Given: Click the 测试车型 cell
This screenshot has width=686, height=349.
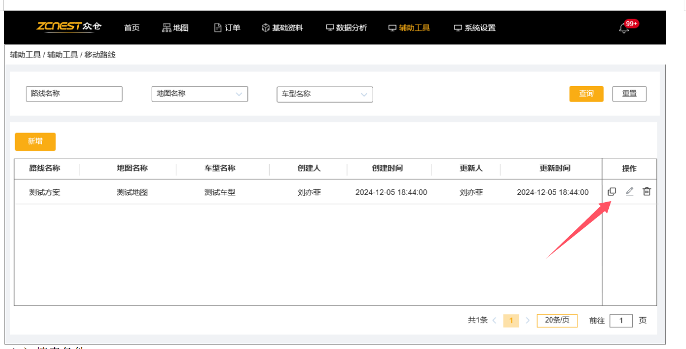Looking at the screenshot, I should (x=220, y=192).
